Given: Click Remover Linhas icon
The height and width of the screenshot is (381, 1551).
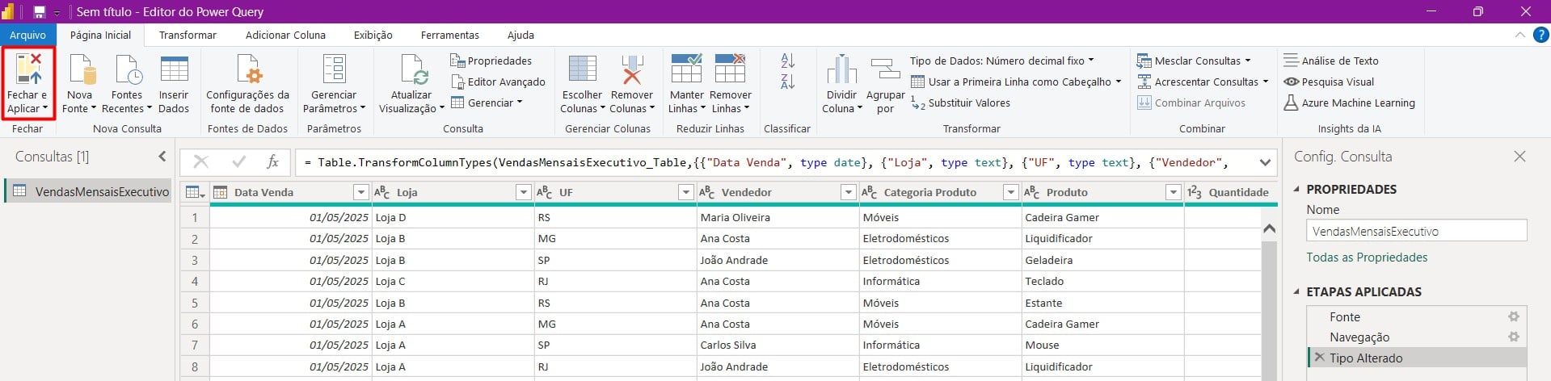Looking at the screenshot, I should (730, 69).
